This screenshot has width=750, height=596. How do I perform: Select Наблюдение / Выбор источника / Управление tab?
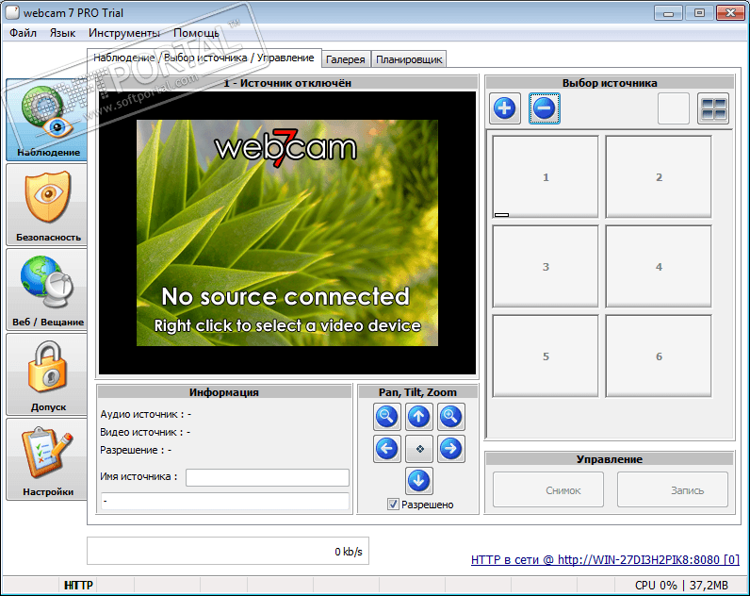(204, 58)
